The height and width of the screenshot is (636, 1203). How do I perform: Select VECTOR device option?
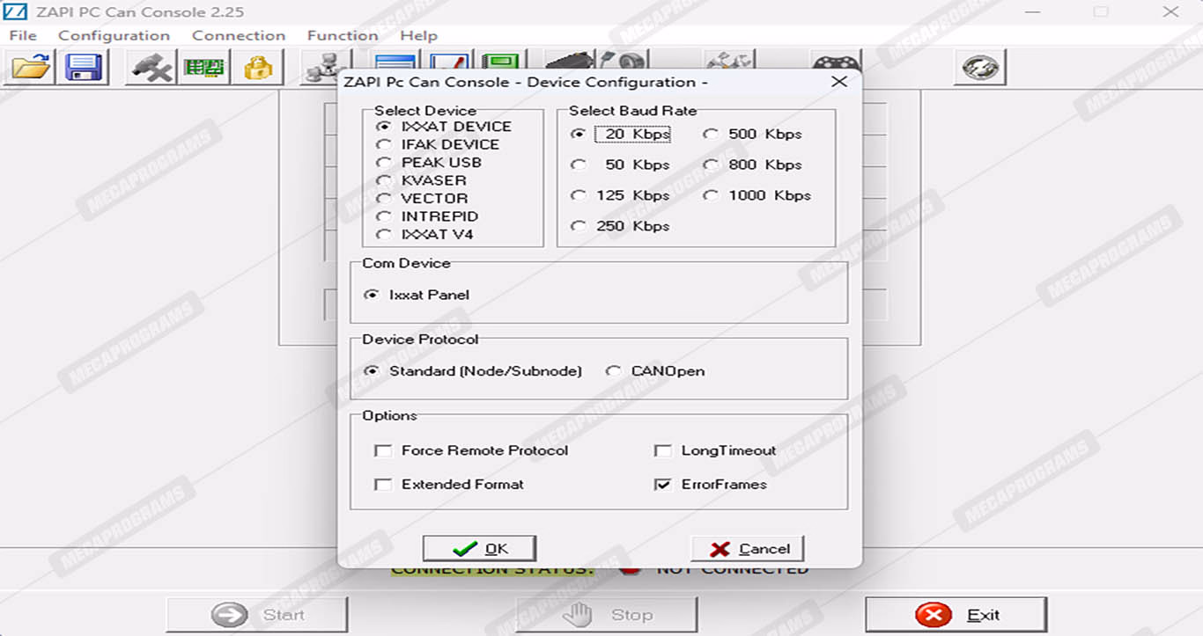(x=423, y=198)
